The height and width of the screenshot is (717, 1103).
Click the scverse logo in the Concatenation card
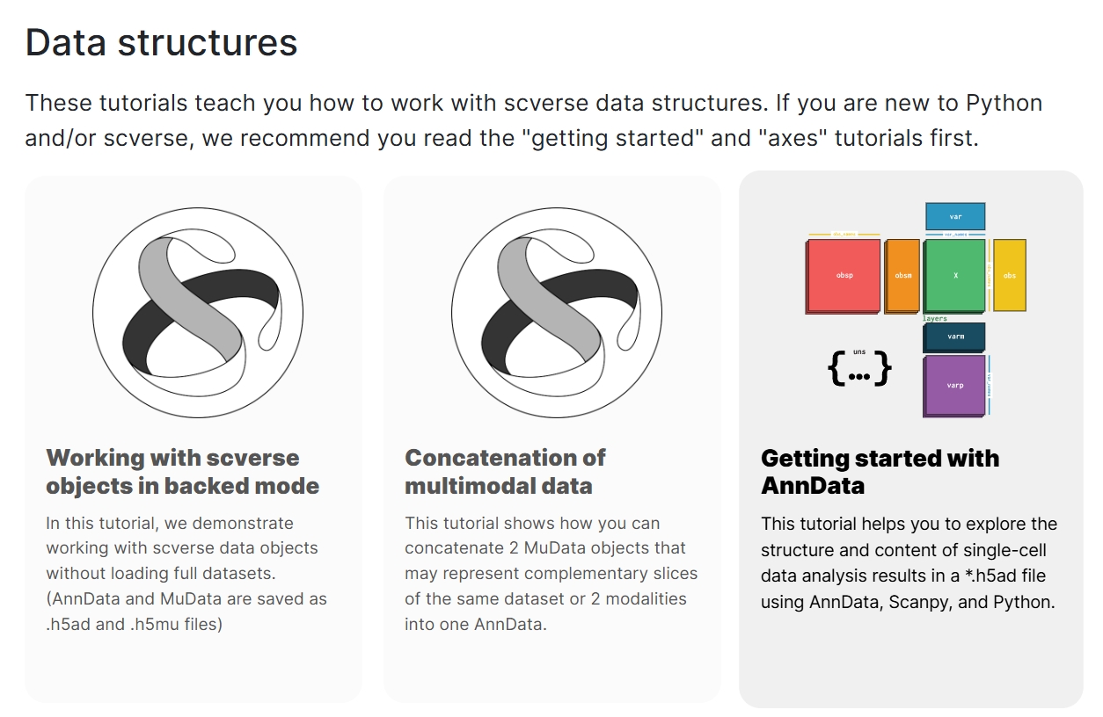point(556,313)
